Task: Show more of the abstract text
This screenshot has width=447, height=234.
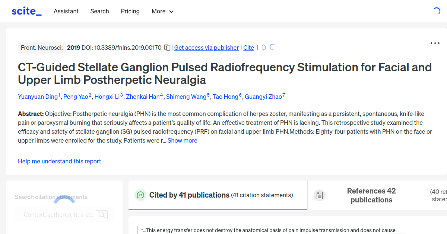Action: (x=182, y=140)
